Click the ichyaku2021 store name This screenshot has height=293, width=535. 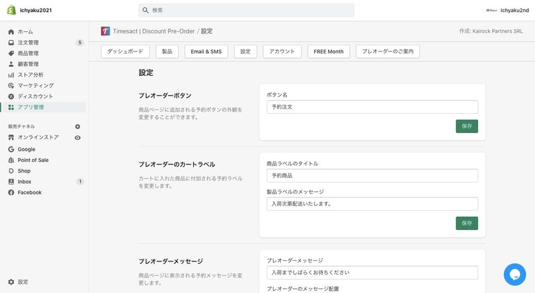coord(36,10)
